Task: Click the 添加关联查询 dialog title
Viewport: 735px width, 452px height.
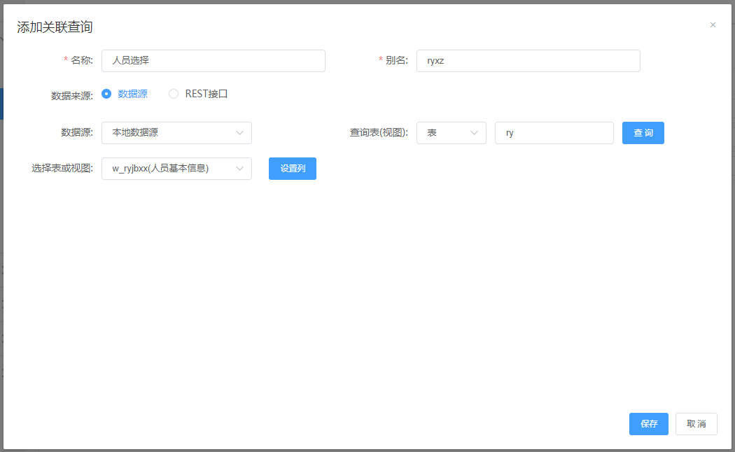Action: [55, 27]
